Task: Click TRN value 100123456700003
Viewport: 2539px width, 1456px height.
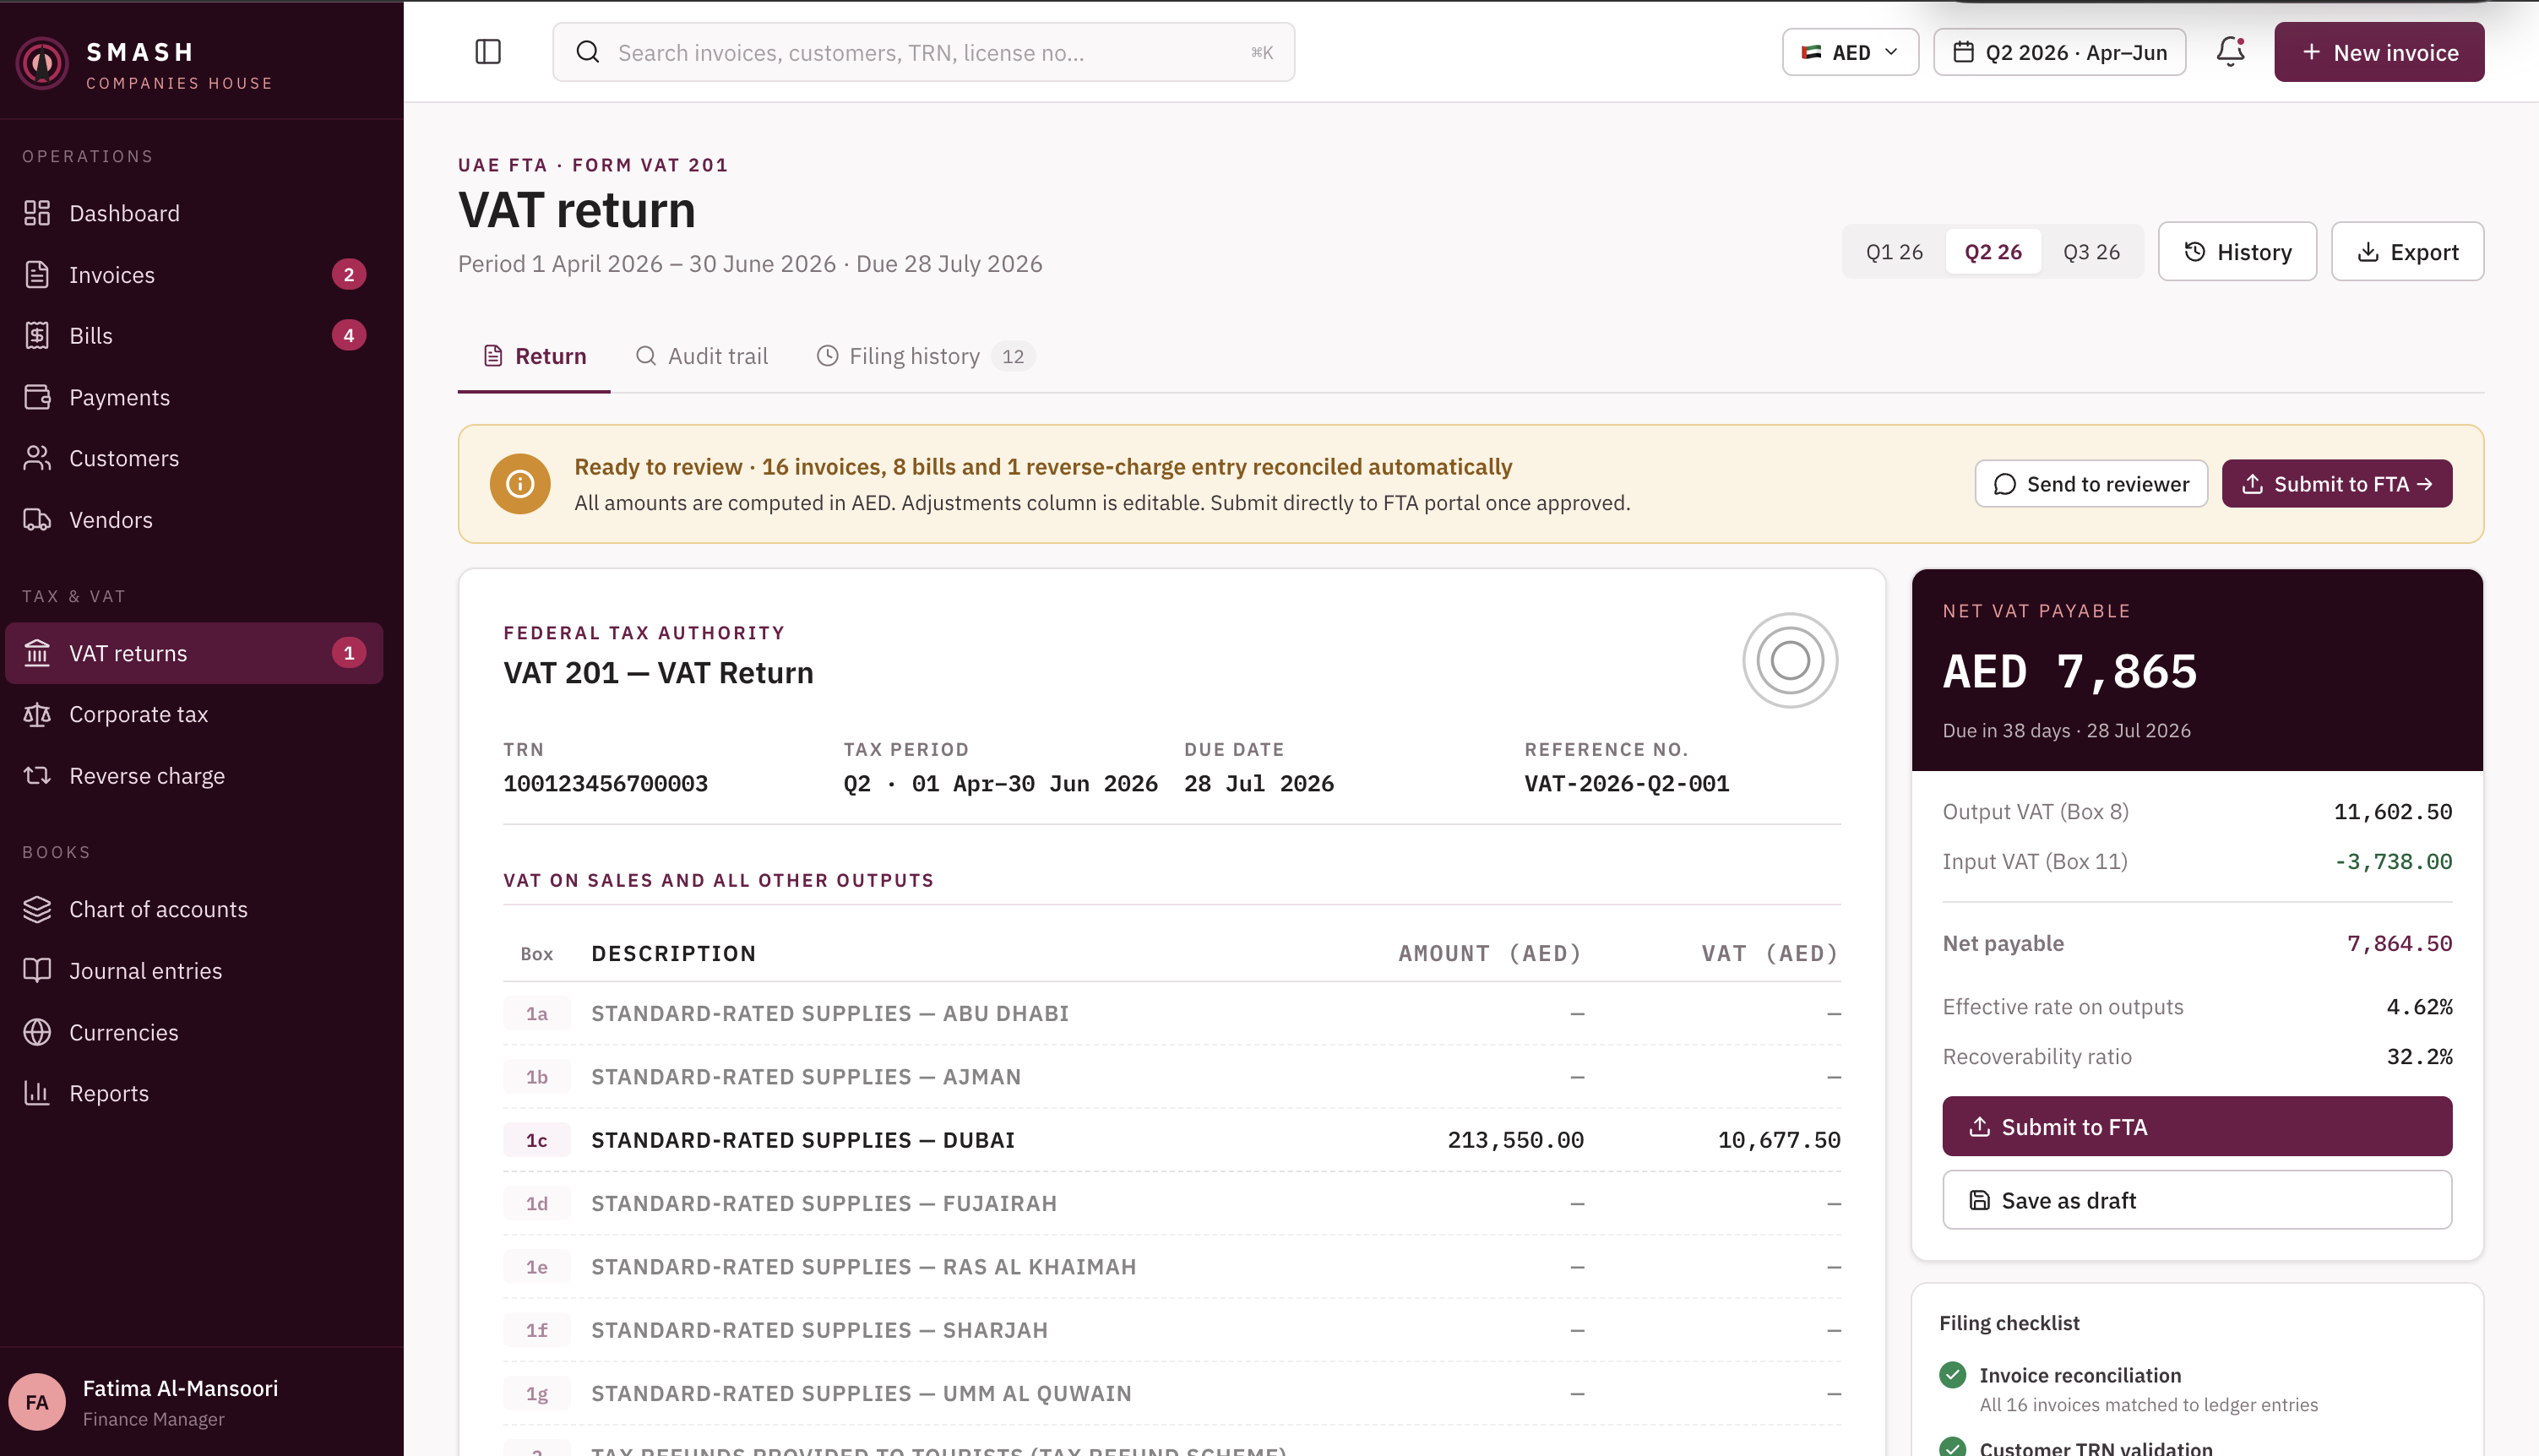Action: click(605, 783)
